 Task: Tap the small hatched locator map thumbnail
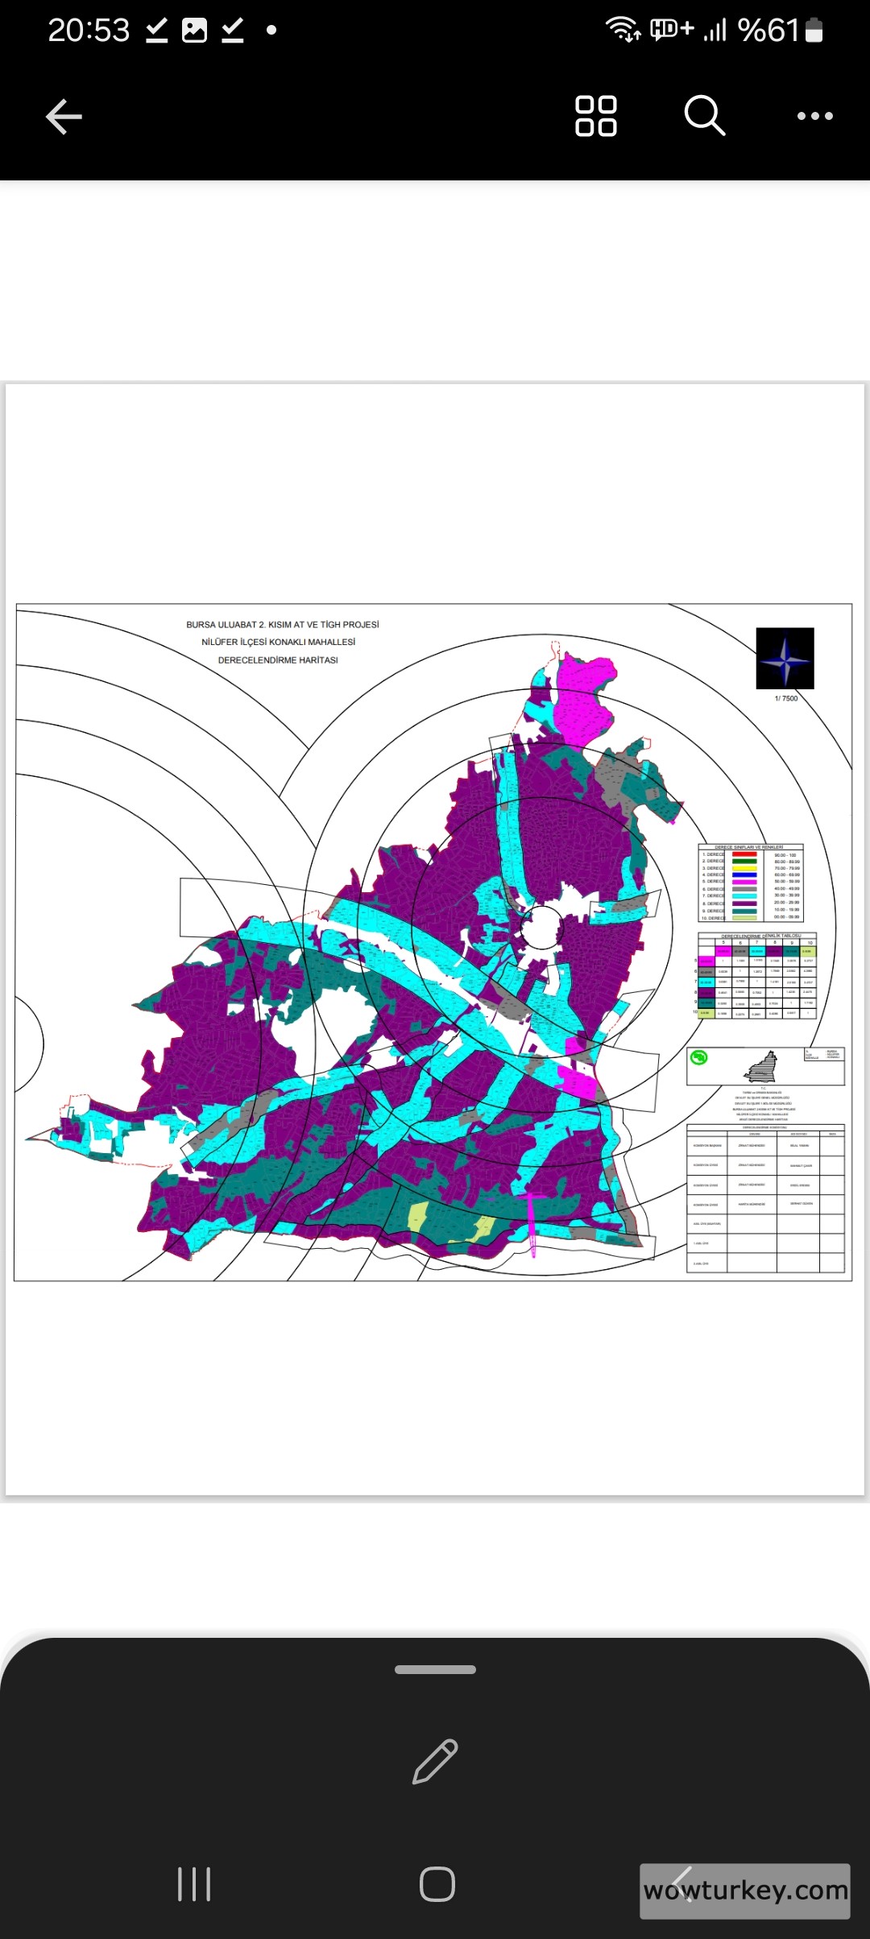pos(761,1067)
